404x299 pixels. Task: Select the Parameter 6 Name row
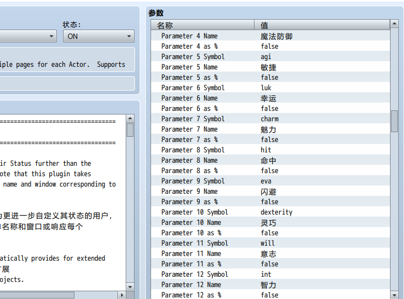click(270, 98)
